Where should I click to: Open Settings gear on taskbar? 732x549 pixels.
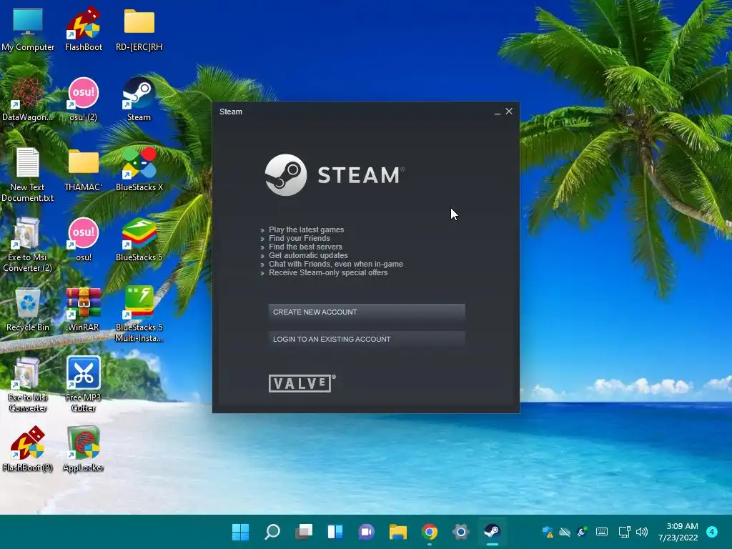coord(461,532)
